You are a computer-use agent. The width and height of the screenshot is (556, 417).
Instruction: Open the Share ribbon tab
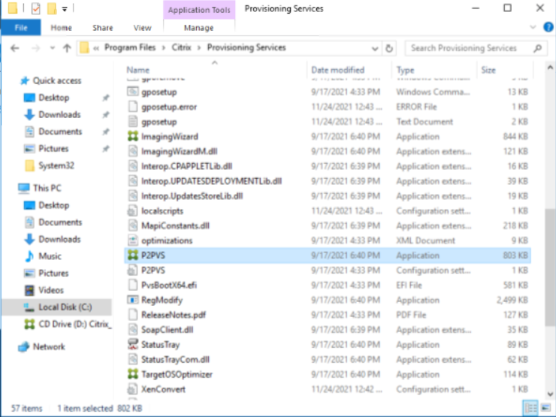tap(102, 28)
